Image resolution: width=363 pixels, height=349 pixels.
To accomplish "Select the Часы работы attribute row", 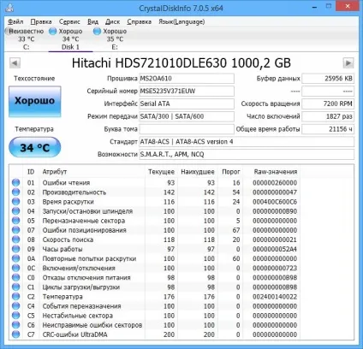I will [x=155, y=249].
